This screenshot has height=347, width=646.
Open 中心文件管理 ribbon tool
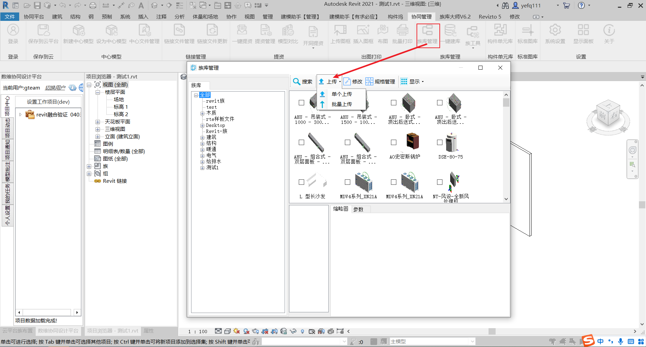tap(144, 34)
